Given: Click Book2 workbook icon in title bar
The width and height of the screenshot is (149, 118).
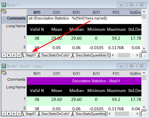Looking at the screenshot, I should [3, 66].
